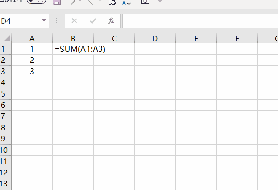Screen dimensions: 278x190
Task: Select row 10 header
Action: pyautogui.click(x=6, y=150)
